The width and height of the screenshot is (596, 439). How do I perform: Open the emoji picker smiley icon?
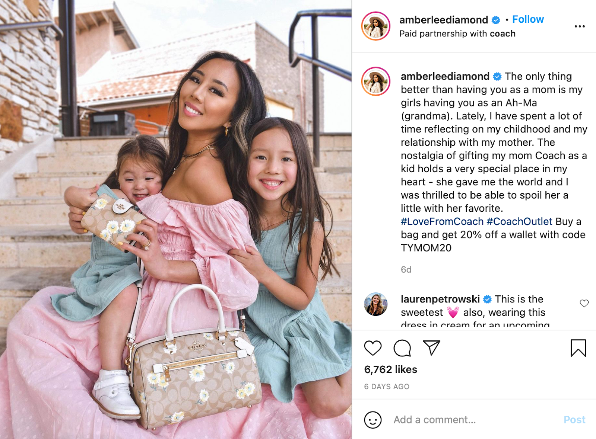(x=372, y=420)
